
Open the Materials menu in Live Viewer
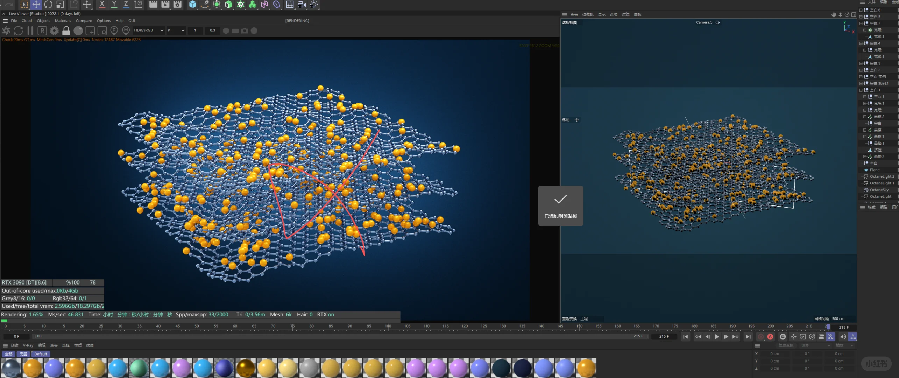click(x=63, y=21)
